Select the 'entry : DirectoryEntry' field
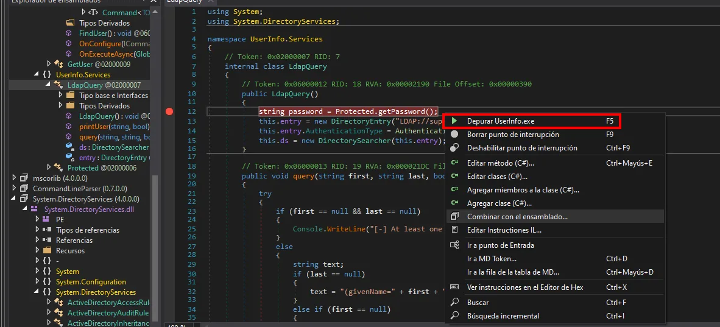Image resolution: width=720 pixels, height=327 pixels. coord(115,158)
